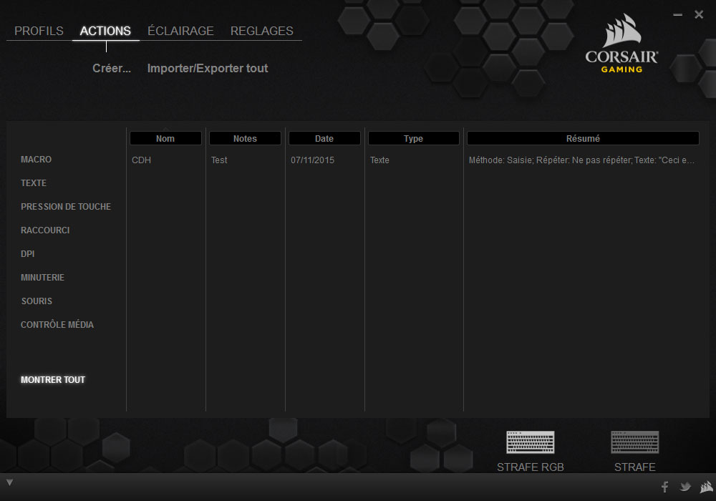Filter actions by MACRO
Viewport: 716px width, 501px height.
37,160
